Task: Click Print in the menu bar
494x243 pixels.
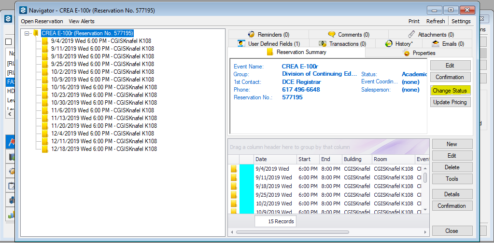Action: [x=414, y=21]
